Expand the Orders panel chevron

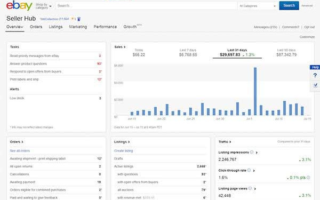tap(22, 142)
